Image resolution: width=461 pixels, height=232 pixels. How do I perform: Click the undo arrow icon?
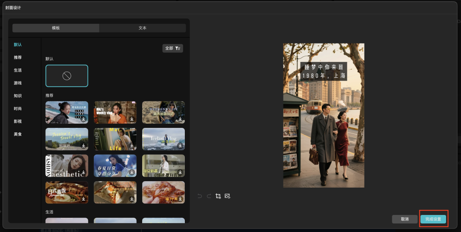click(x=199, y=196)
